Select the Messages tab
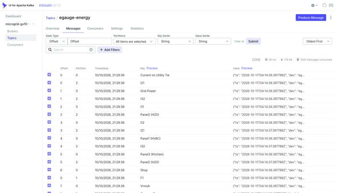Image resolution: width=338 pixels, height=193 pixels. pyautogui.click(x=73, y=29)
